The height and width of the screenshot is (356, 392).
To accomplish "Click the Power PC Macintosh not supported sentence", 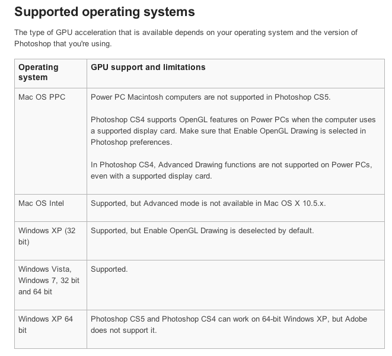I will 211,97.
